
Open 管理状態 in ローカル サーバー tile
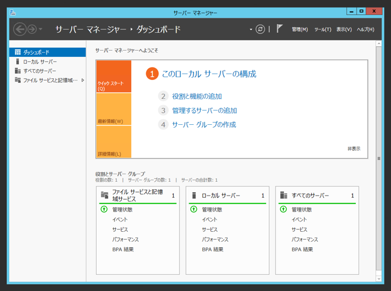pos(212,209)
